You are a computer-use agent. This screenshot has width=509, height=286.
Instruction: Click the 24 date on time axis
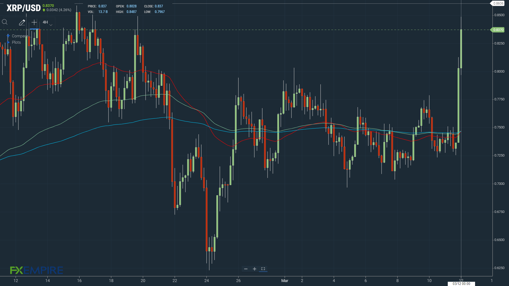207,281
